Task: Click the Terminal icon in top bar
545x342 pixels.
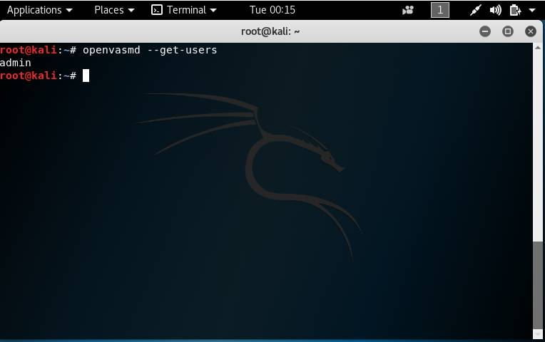Action: (x=157, y=10)
